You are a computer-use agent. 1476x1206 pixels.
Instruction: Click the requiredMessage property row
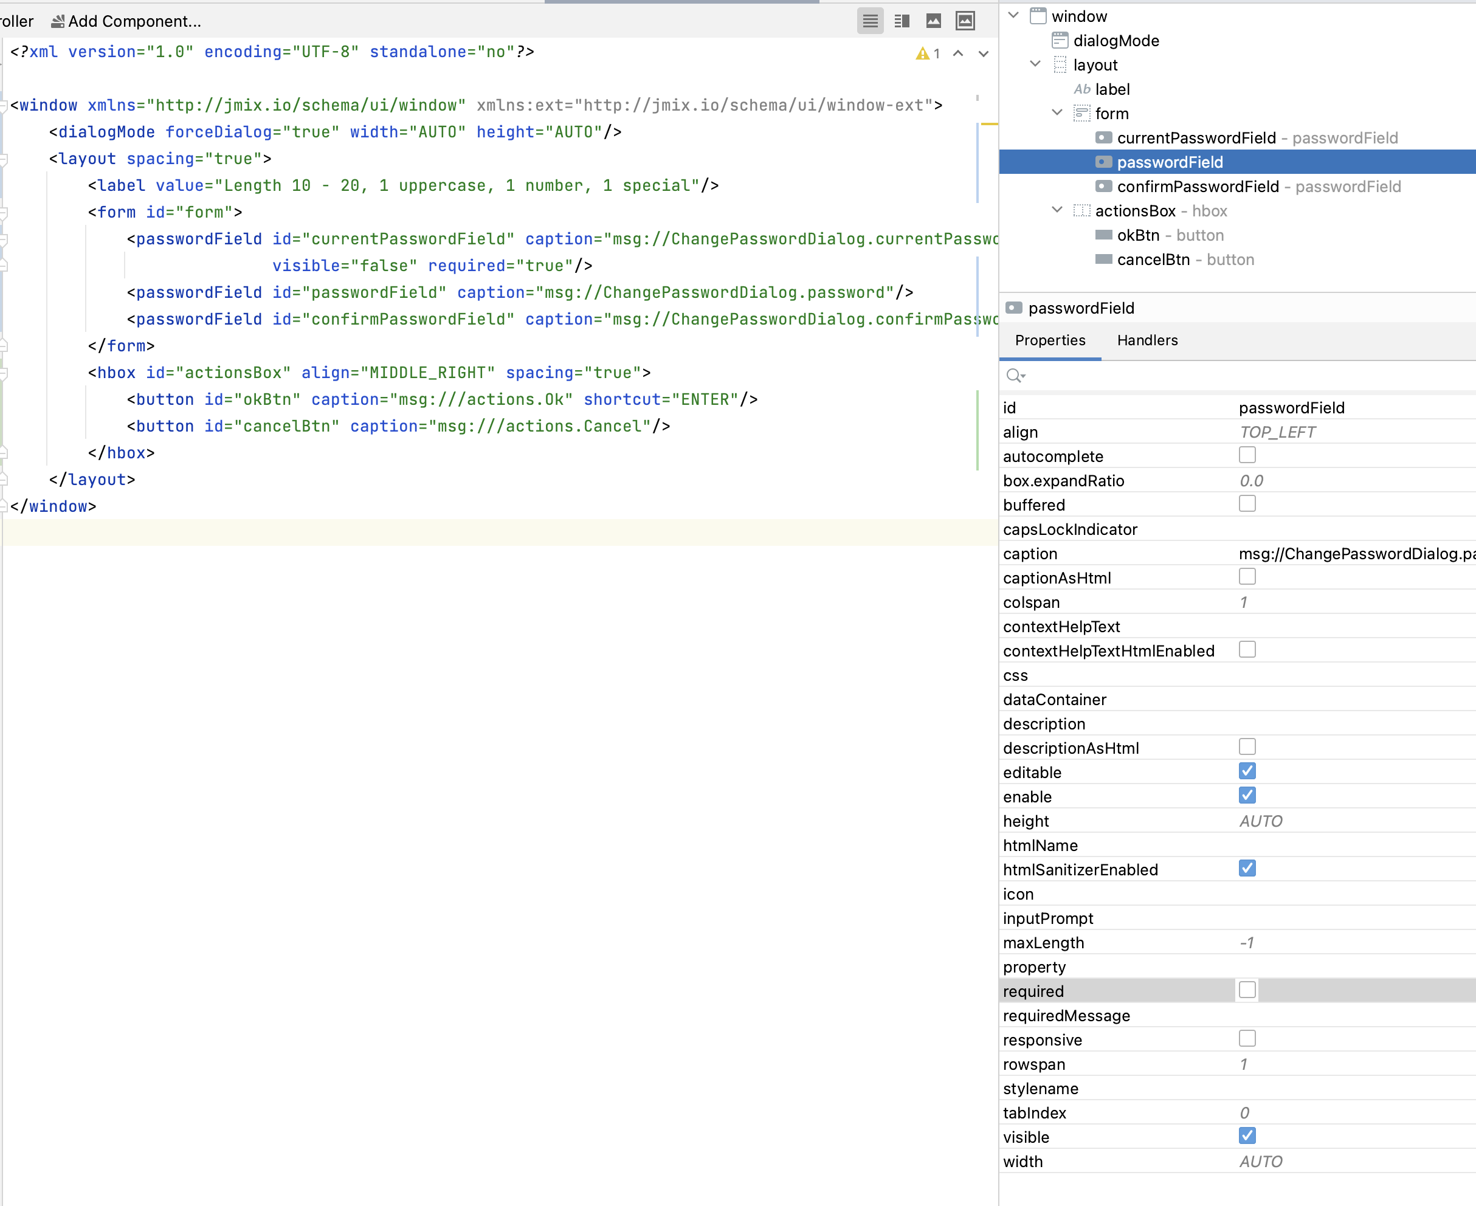coord(1237,1016)
